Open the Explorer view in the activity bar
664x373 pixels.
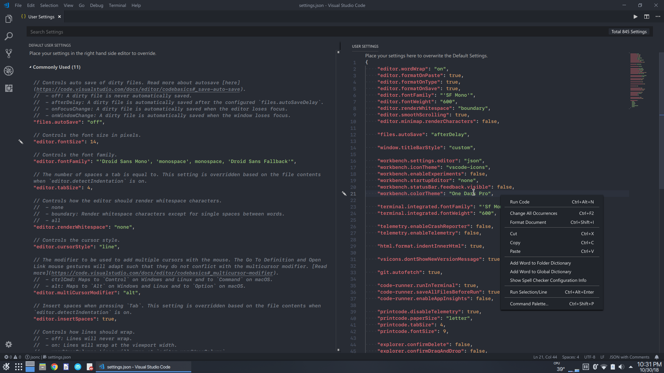point(8,19)
